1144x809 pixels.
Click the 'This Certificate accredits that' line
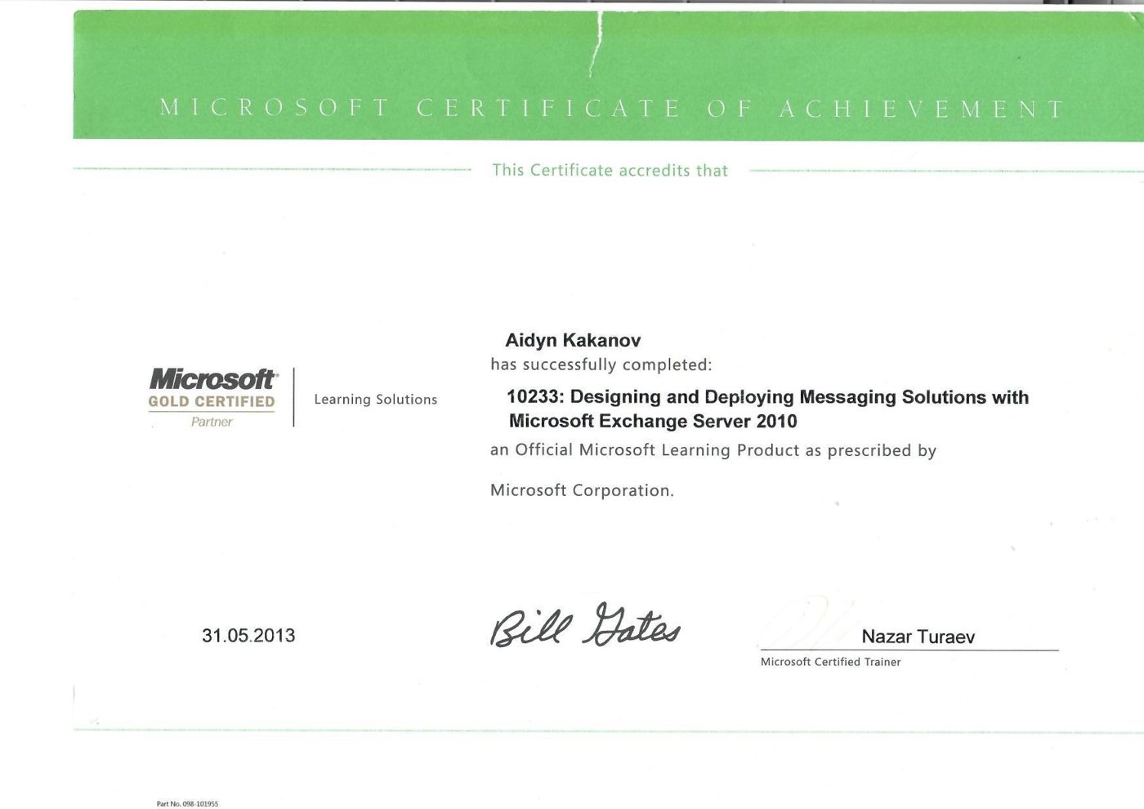(x=610, y=170)
